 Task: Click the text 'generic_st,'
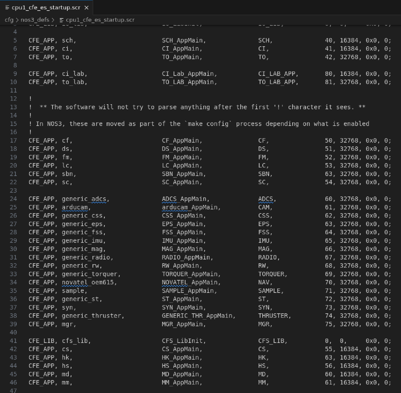click(82, 299)
